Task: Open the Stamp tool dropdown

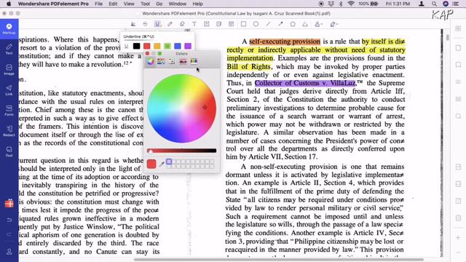Action: coord(319,24)
